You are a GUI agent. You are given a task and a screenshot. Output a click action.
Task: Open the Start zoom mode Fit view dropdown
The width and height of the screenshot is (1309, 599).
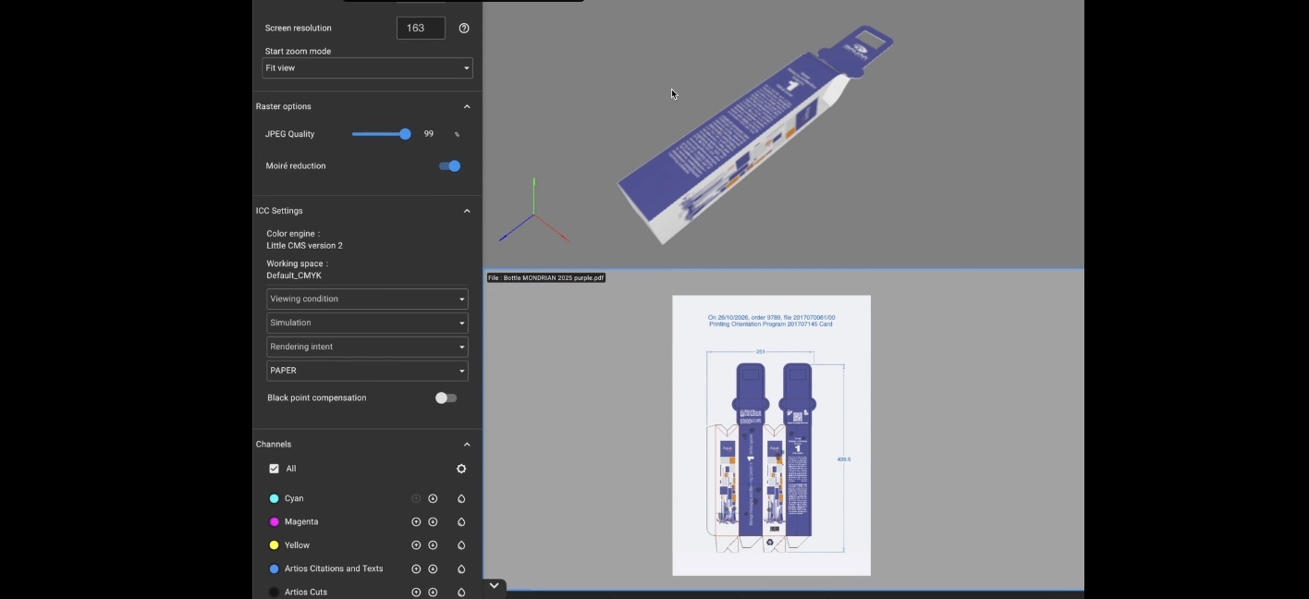[367, 68]
